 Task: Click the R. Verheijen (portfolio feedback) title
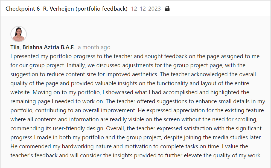point(85,9)
